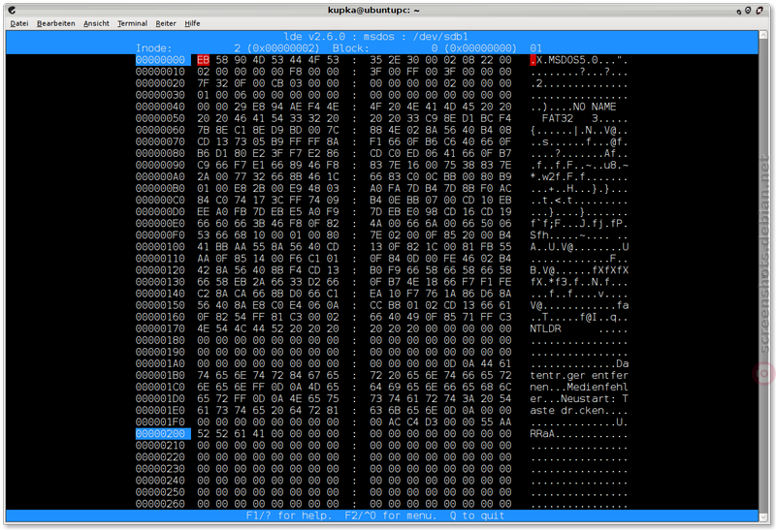Click the ASCII text 'tentr.ger entfer'
776x530 pixels.
click(x=579, y=375)
